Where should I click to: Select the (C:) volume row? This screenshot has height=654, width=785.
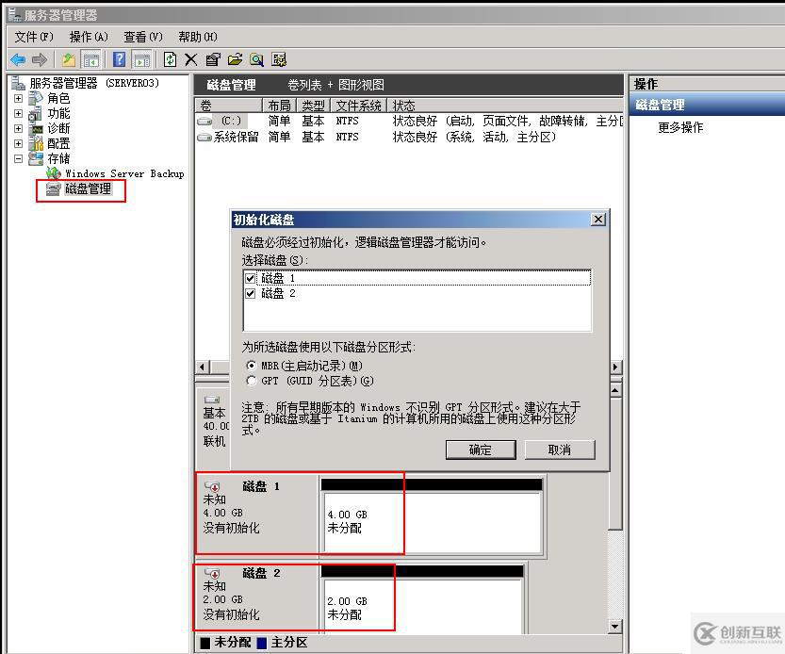coord(409,122)
